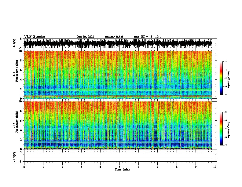Click the "ch.3(V)" axis label

[x=15, y=157]
